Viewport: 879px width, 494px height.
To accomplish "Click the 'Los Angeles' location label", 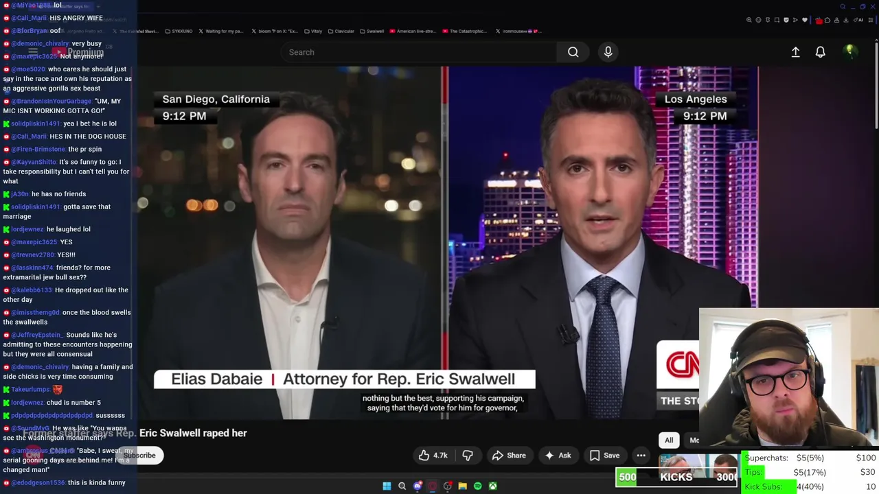I will [x=696, y=99].
